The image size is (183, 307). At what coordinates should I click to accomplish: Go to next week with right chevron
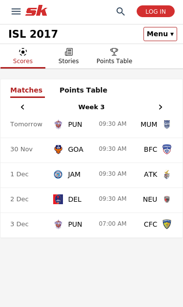161,107
